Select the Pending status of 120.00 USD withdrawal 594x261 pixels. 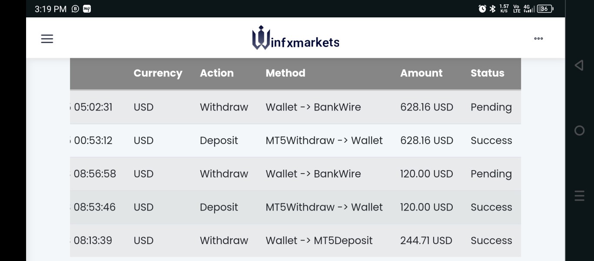click(x=491, y=174)
